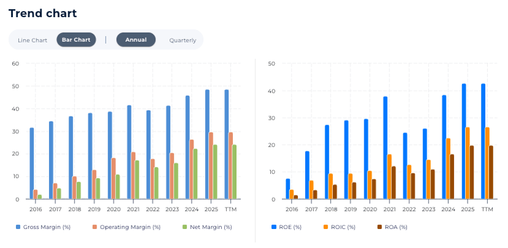This screenshot has height=248, width=508.
Task: Toggle Operating Margin (%) legend item
Action: [130, 227]
